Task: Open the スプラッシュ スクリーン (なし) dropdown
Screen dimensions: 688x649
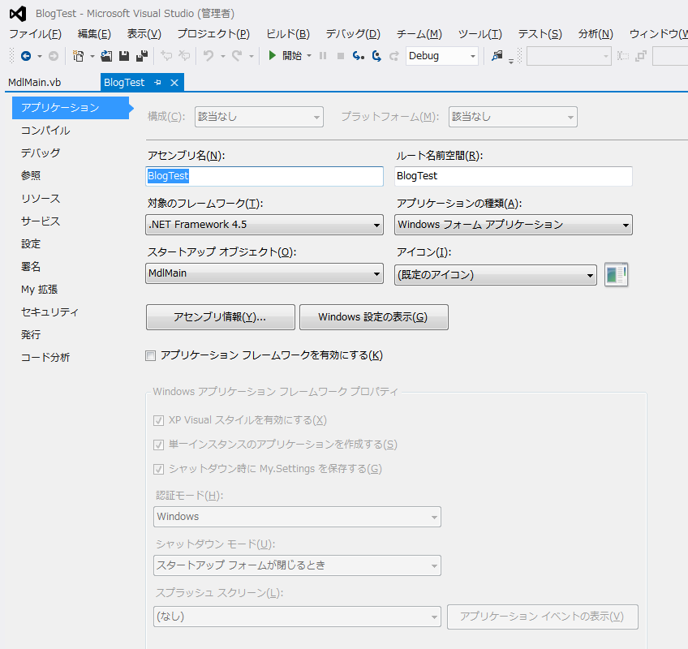Action: (297, 617)
